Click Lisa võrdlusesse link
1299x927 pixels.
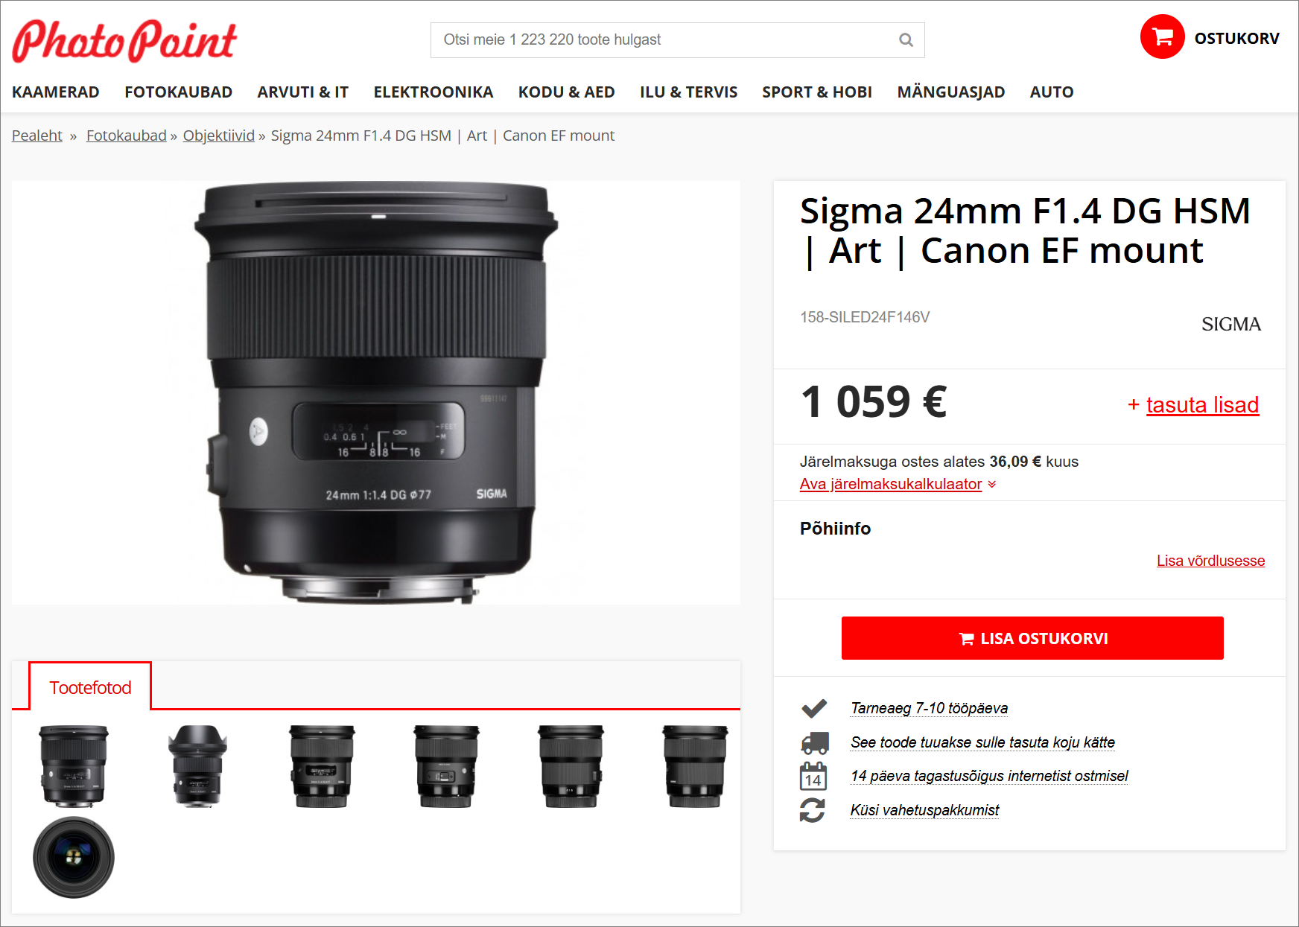(1210, 561)
